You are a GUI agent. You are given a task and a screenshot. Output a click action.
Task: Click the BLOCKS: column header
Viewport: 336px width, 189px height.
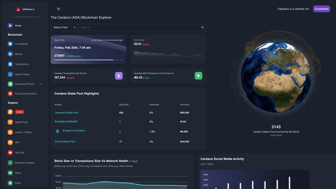[124, 105]
